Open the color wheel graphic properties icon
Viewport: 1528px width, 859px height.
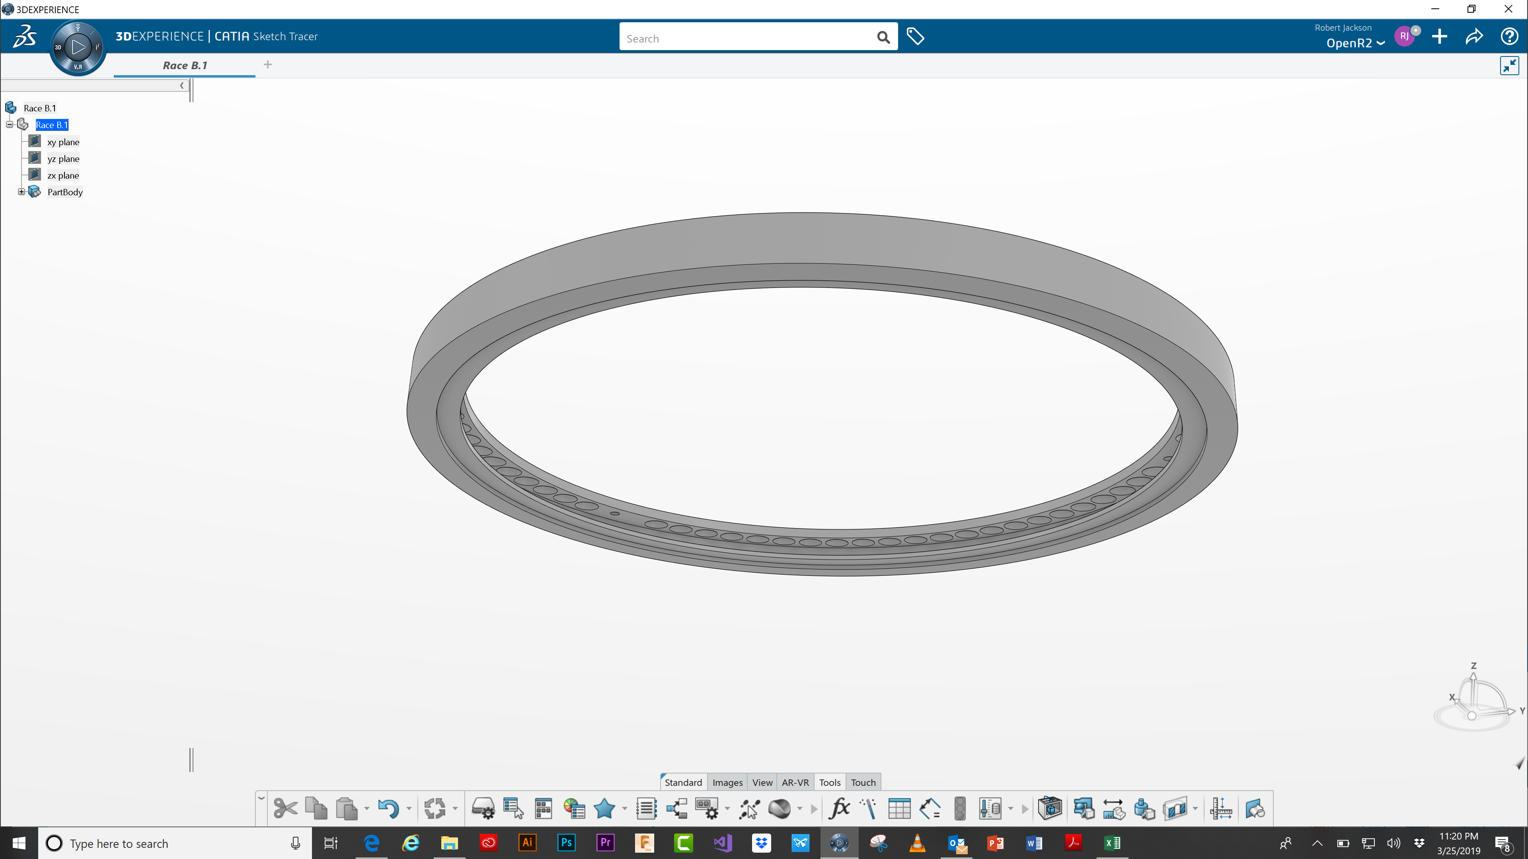pyautogui.click(x=574, y=808)
